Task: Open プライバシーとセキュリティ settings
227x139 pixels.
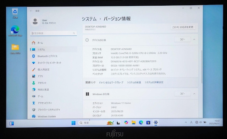Action: coord(54,110)
